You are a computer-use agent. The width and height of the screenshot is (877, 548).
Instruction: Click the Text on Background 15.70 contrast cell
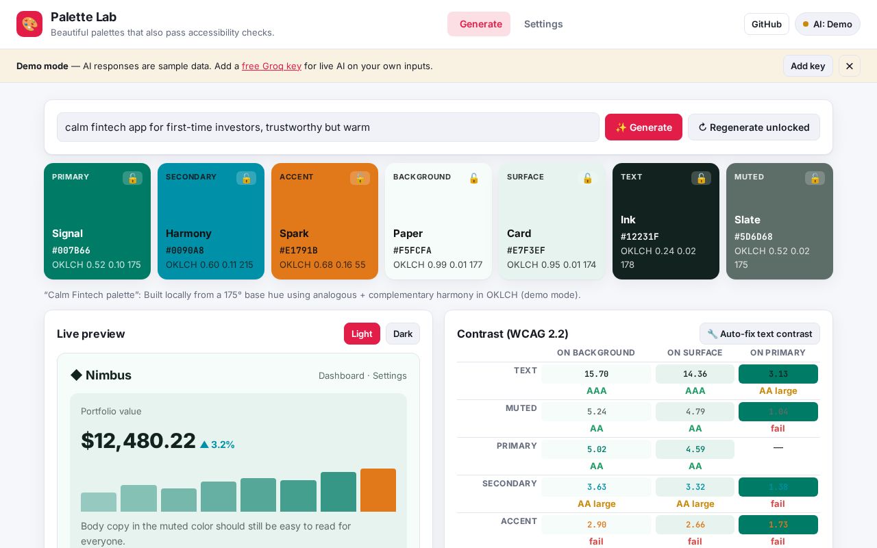pos(596,374)
